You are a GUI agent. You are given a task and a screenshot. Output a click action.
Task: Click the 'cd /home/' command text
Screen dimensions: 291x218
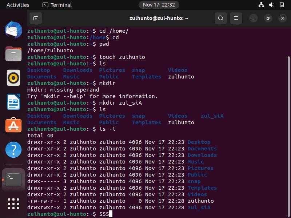point(114,31)
